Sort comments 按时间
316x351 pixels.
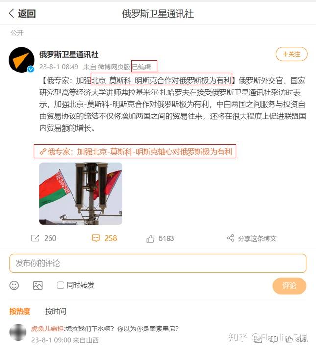click(55, 311)
